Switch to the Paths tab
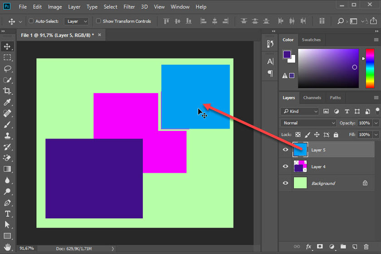Screen dimensions: 381x254 [x=335, y=98]
